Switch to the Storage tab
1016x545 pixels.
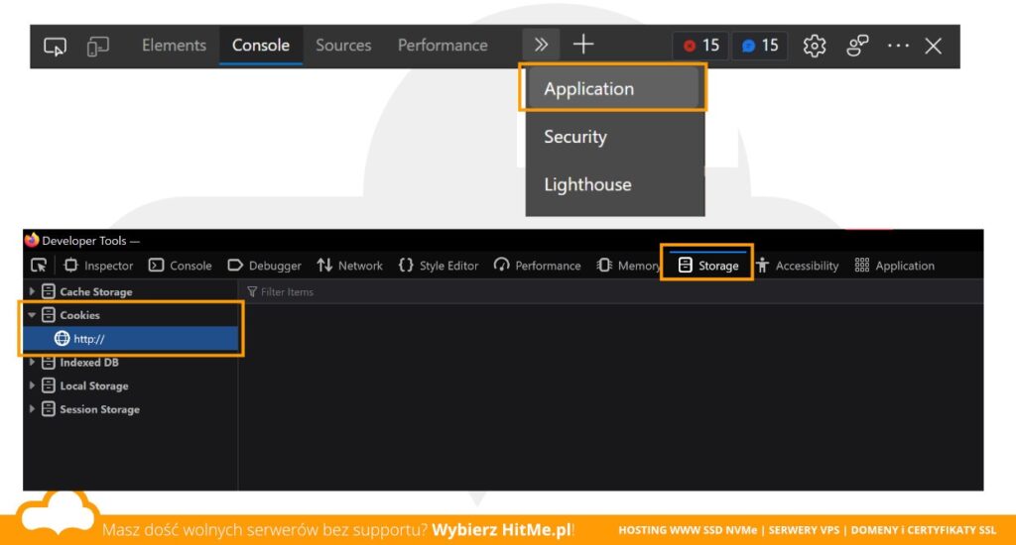click(x=707, y=266)
